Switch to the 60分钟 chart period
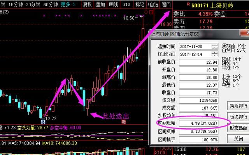Image resolution: width=249 pixels, height=155 pixels. tap(51, 5)
